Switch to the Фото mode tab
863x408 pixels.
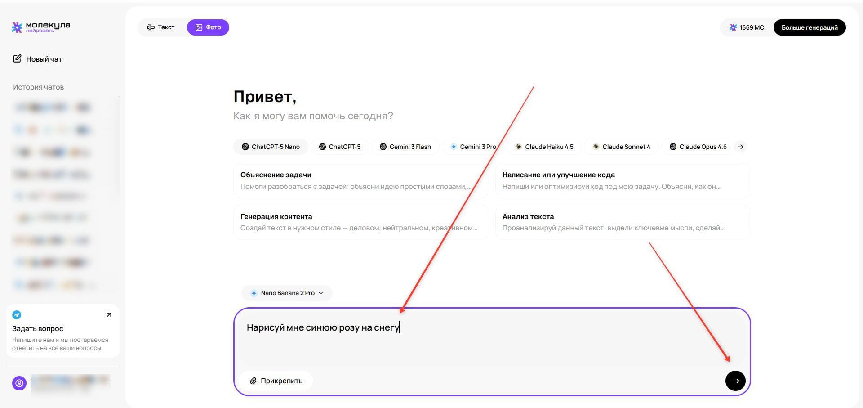(208, 27)
